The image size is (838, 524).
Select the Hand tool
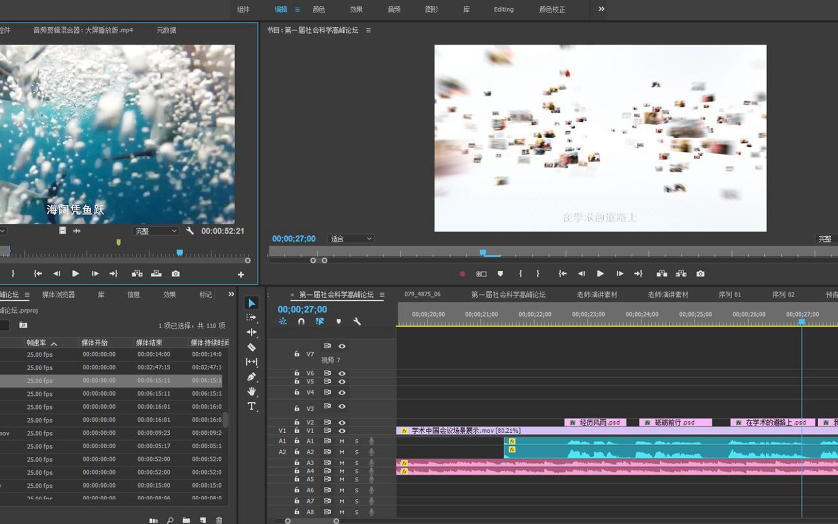pos(251,392)
